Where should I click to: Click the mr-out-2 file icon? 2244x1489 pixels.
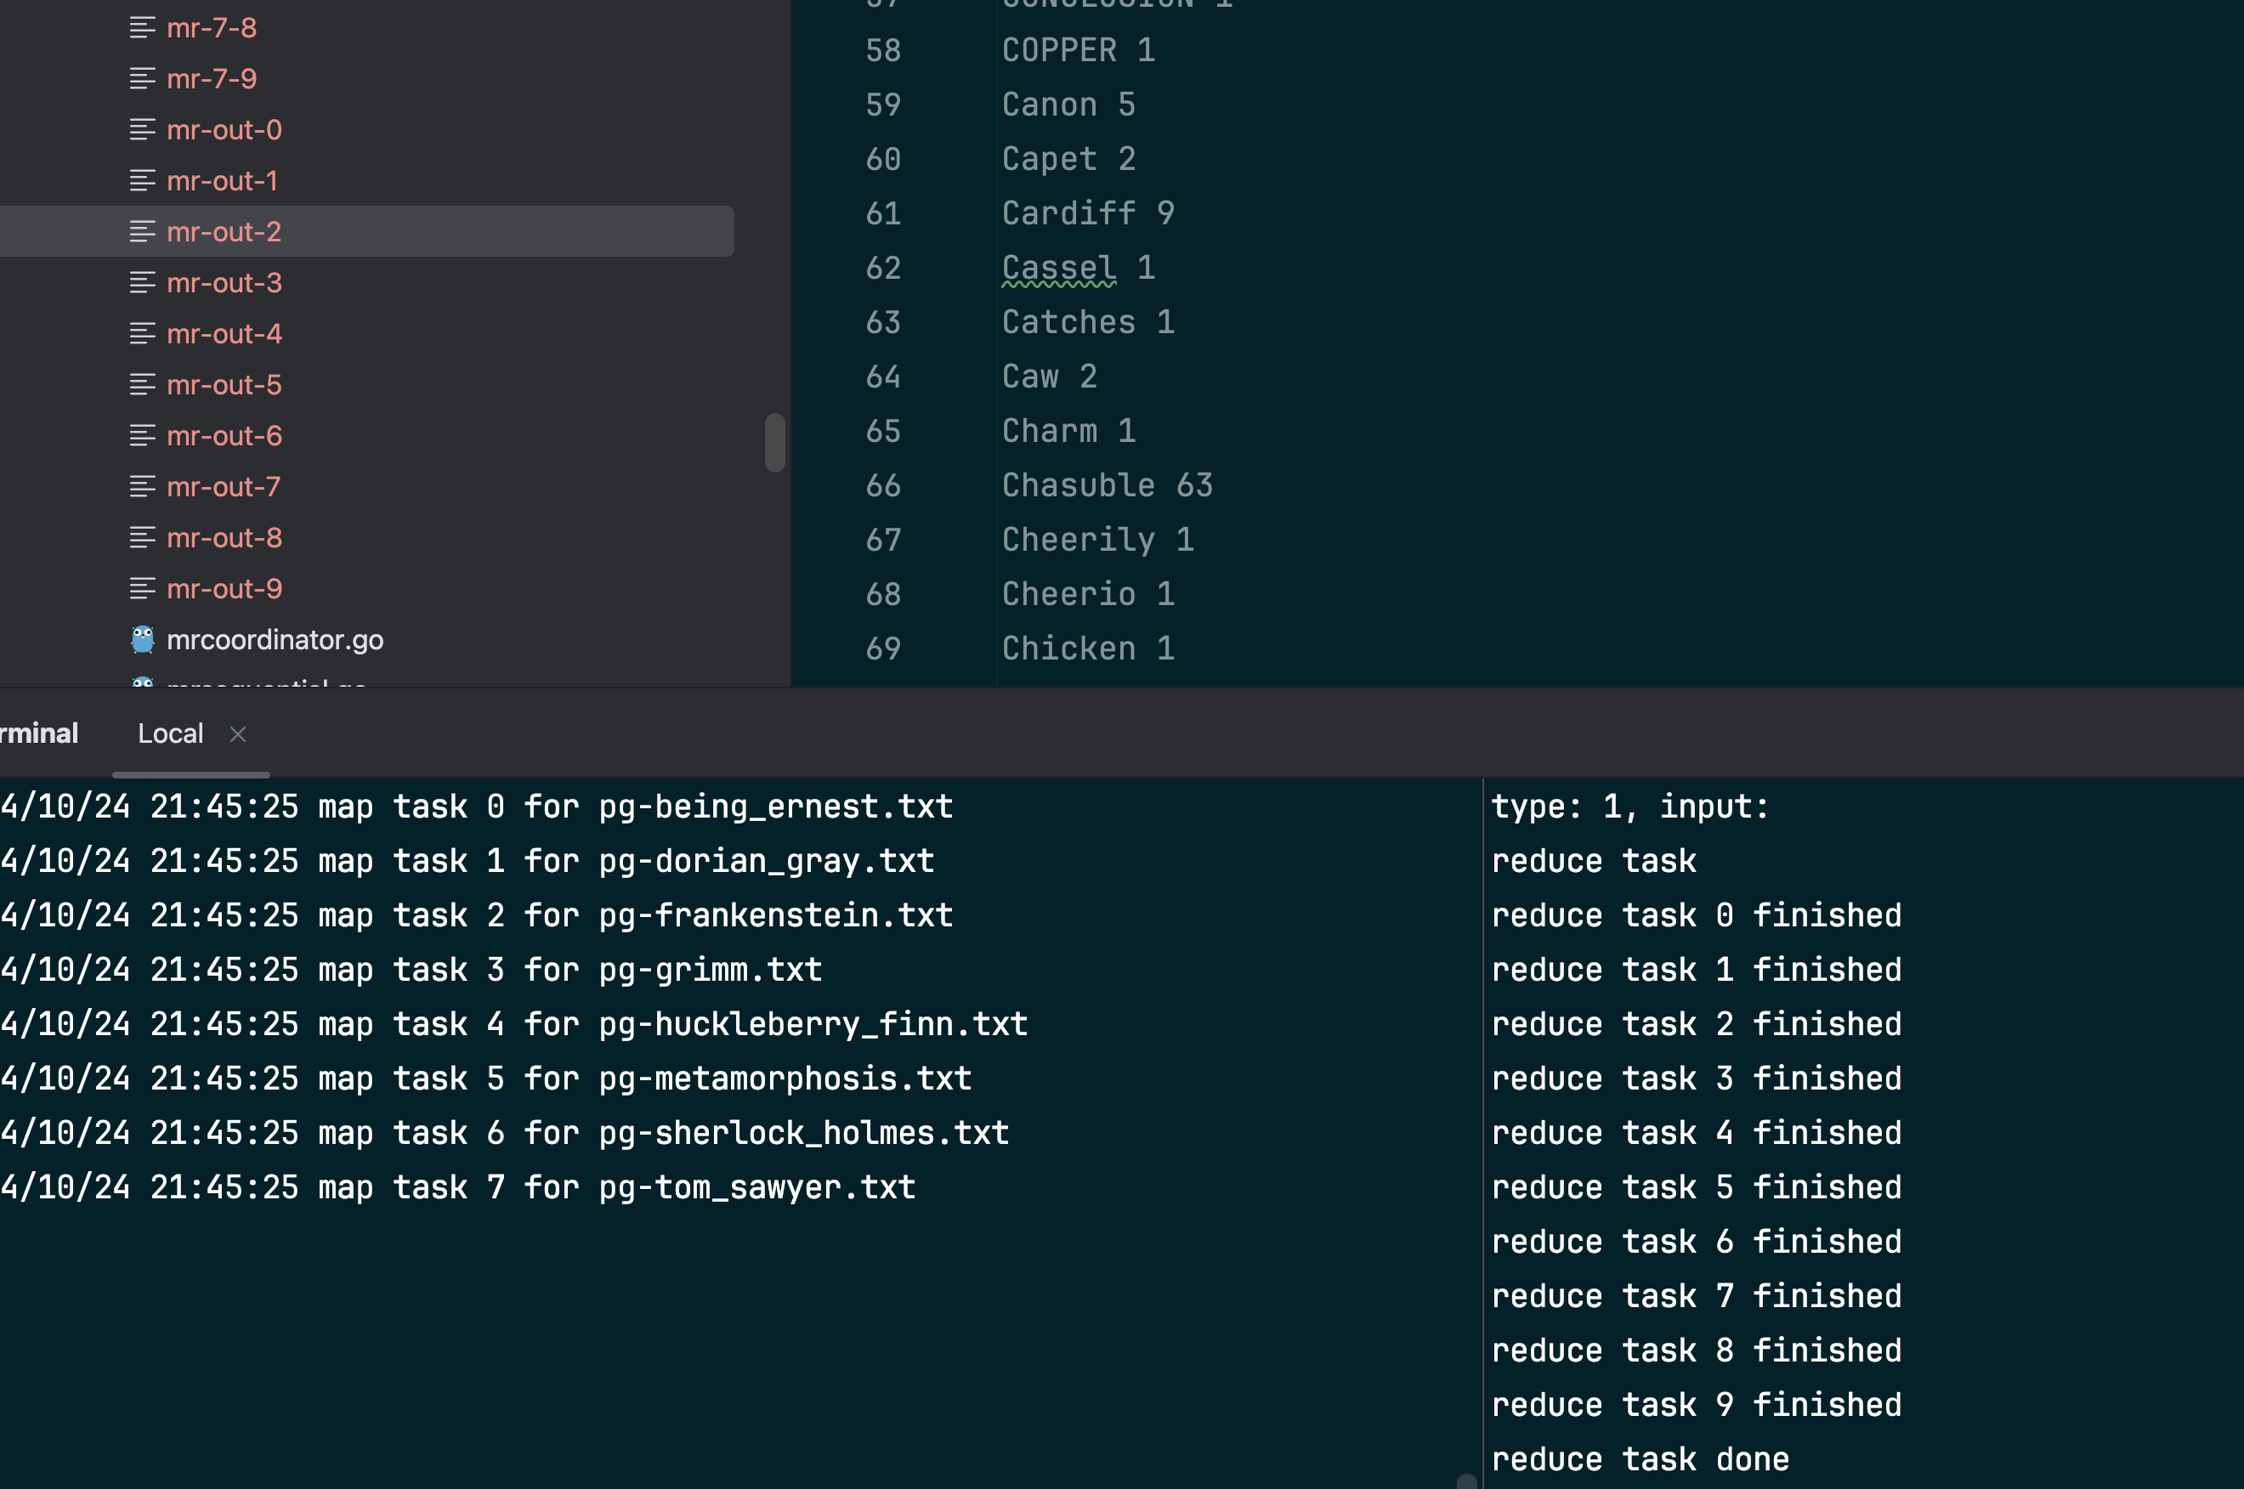coord(143,232)
